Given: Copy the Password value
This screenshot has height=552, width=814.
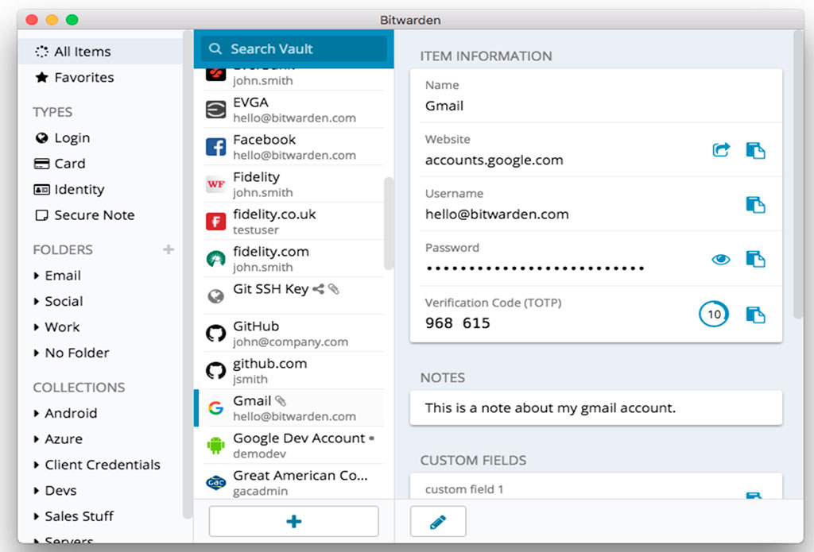Looking at the screenshot, I should coord(755,259).
